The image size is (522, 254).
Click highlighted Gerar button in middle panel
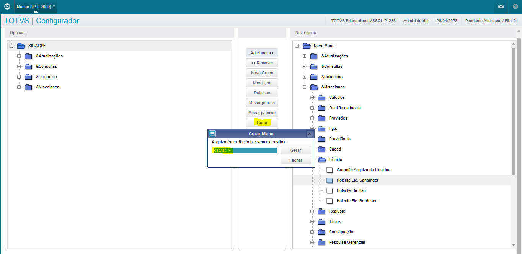tap(262, 123)
